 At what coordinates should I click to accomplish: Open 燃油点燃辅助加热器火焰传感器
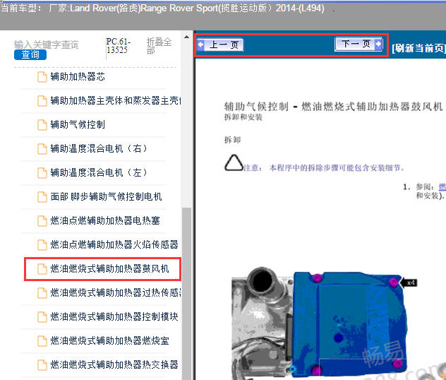[114, 244]
